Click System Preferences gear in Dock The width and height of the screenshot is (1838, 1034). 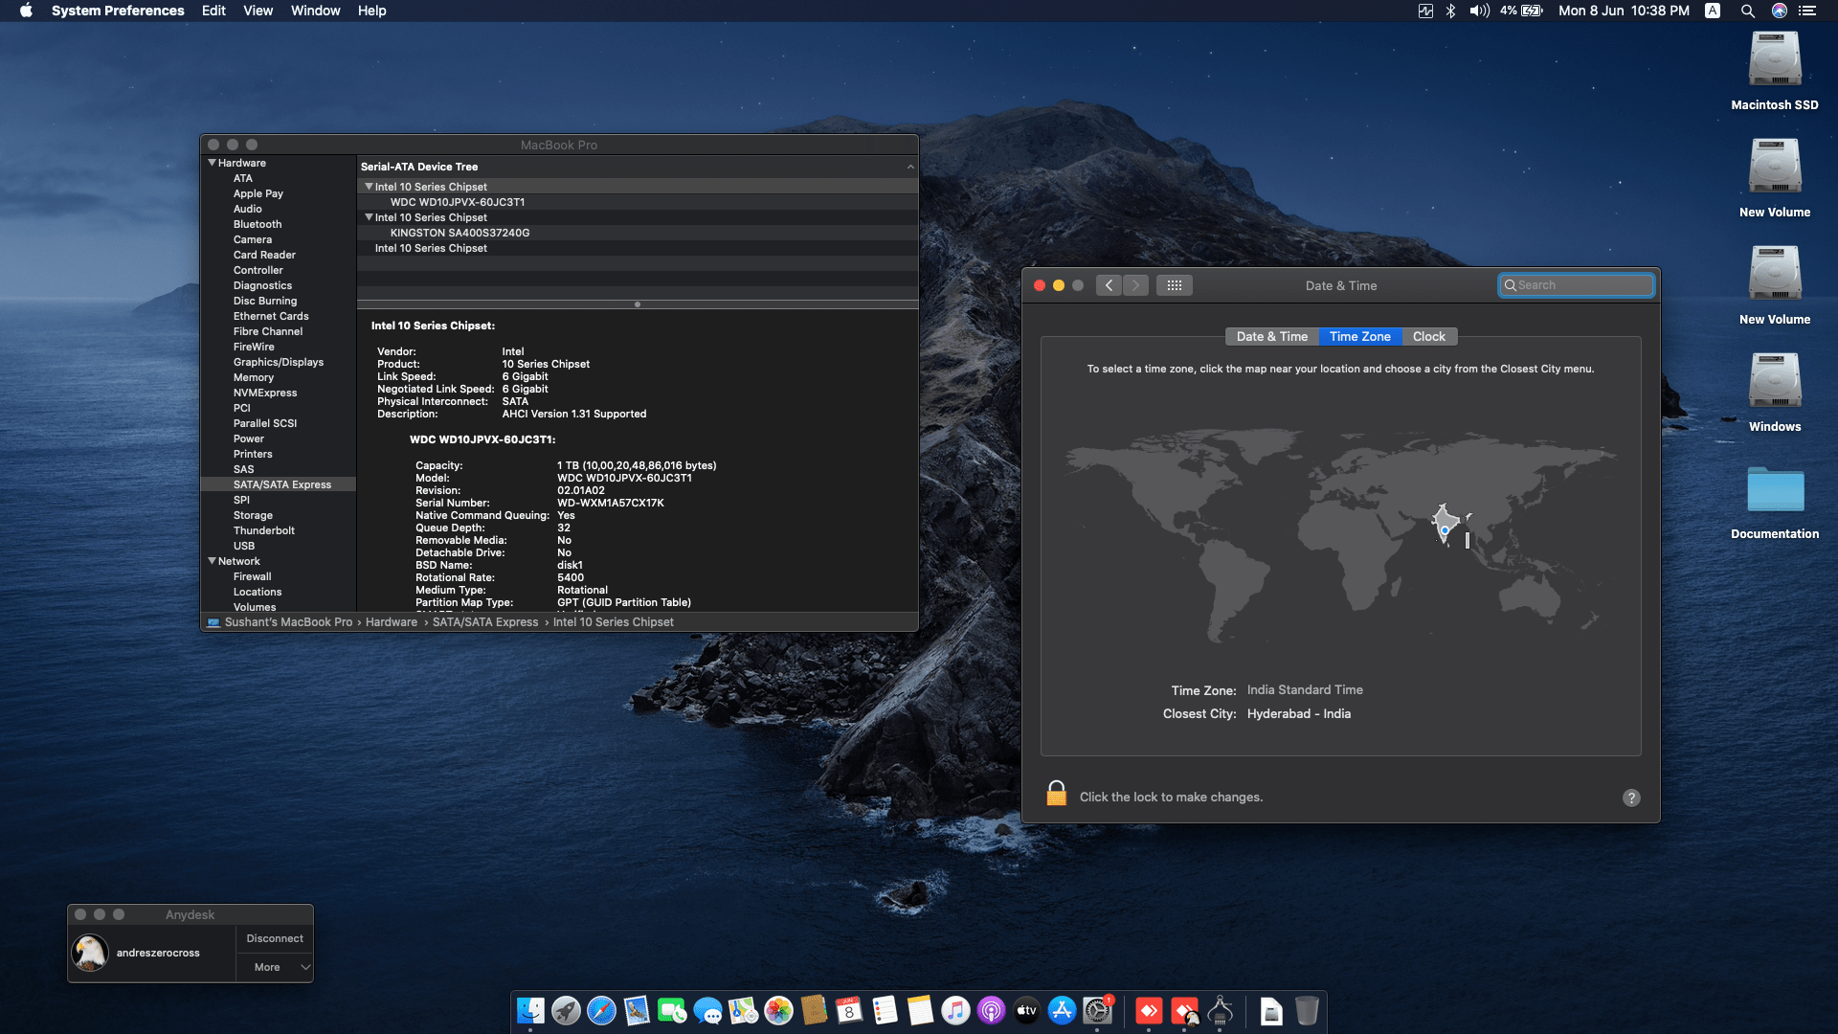pos(1097,1010)
